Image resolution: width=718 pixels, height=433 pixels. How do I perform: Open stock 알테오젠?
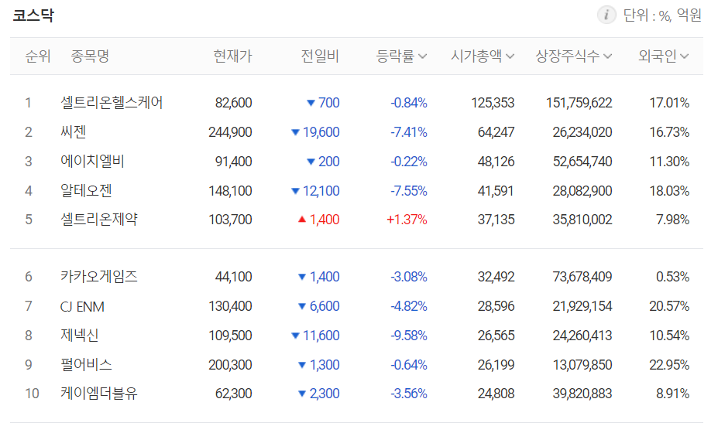(86, 191)
